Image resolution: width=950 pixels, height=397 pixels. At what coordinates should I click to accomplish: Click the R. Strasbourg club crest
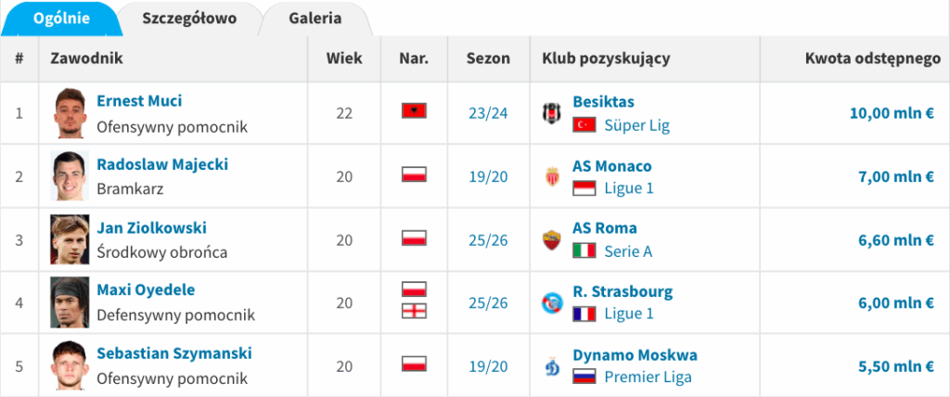552,302
